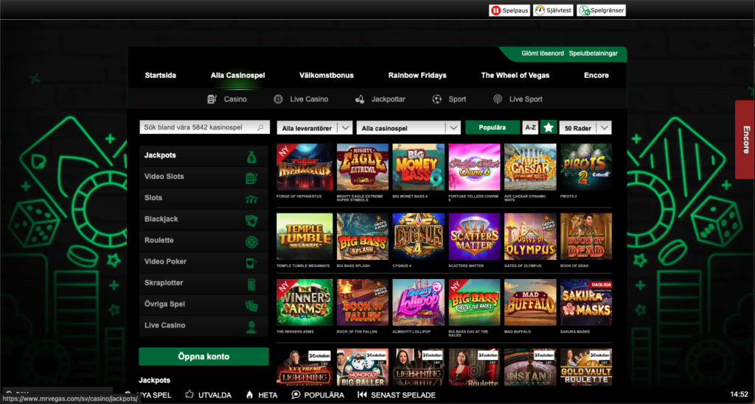The image size is (755, 404).
Task: Click the Live Casino dealer icon
Action: 251,327
